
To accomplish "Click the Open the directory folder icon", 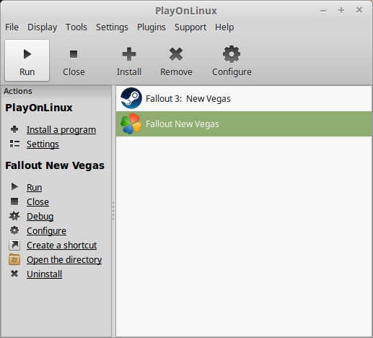I will [14, 259].
